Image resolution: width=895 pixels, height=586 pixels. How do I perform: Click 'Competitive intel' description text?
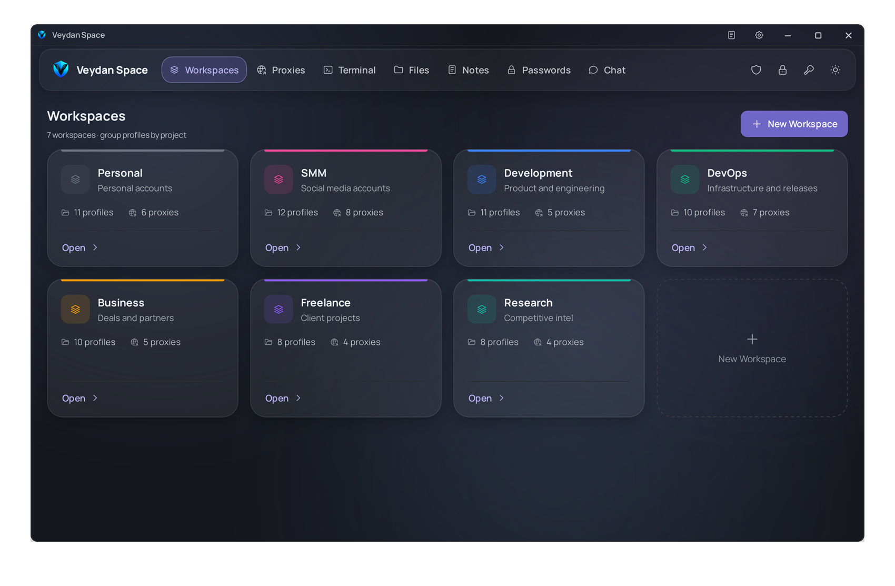(538, 317)
